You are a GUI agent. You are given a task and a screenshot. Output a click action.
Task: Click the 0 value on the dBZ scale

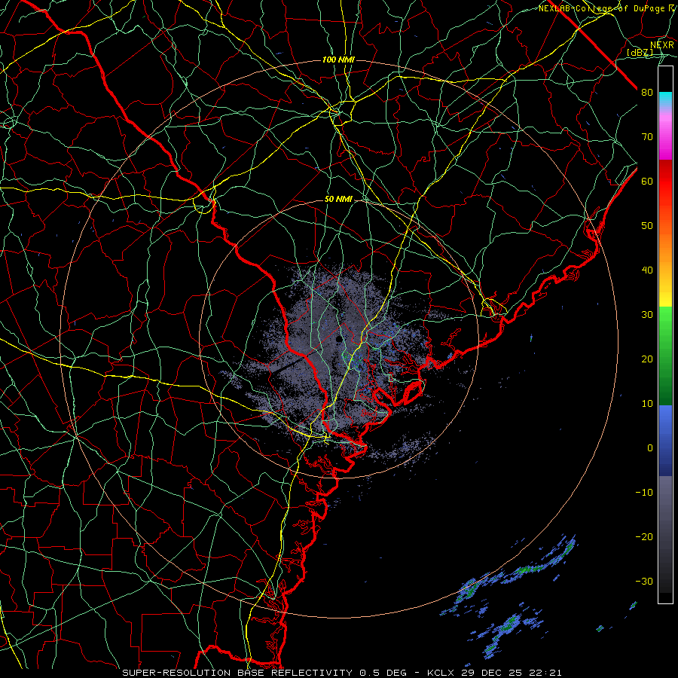pos(650,448)
